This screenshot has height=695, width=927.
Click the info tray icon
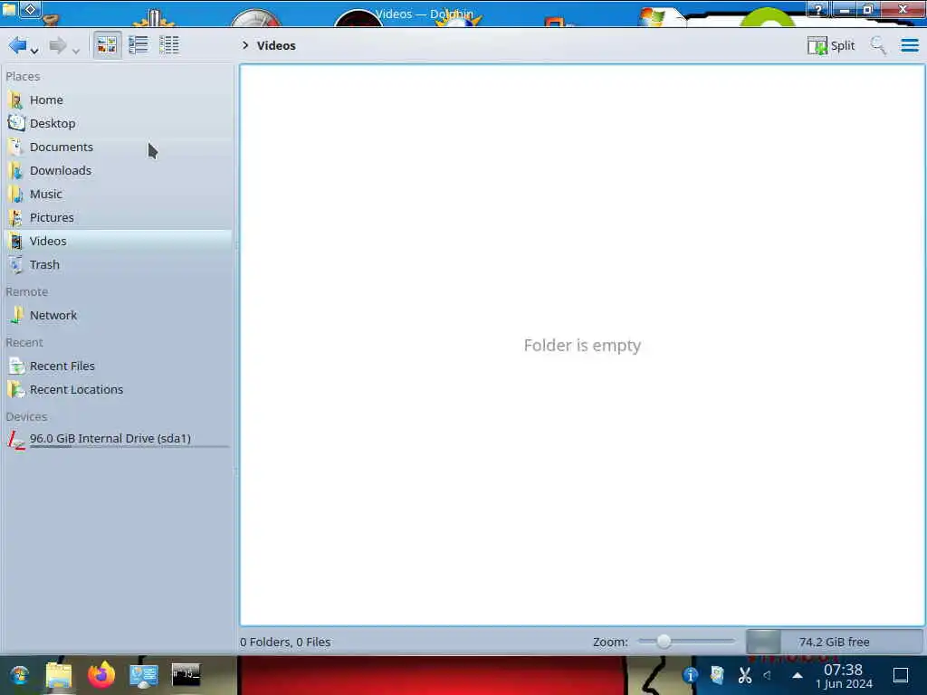(x=689, y=675)
